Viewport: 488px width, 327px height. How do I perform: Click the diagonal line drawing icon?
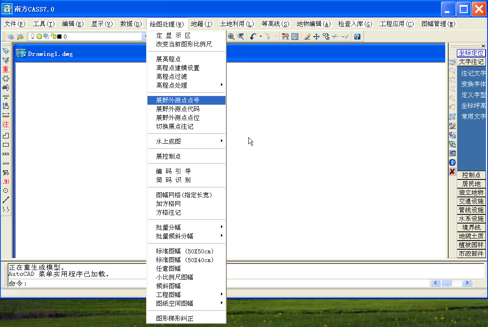(x=5, y=199)
